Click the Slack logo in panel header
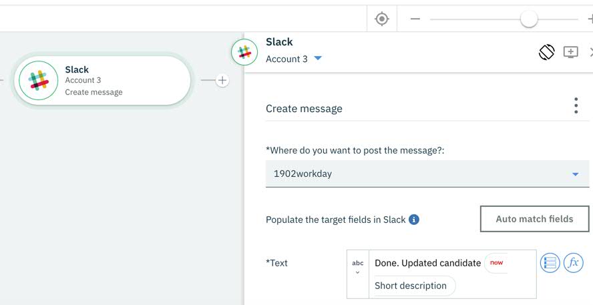Viewport: 593px width, 305px height. 244,52
